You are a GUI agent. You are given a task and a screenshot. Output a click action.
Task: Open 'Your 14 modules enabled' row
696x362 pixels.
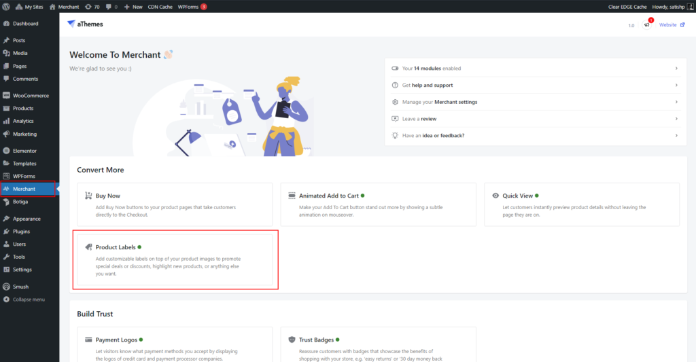tap(536, 69)
